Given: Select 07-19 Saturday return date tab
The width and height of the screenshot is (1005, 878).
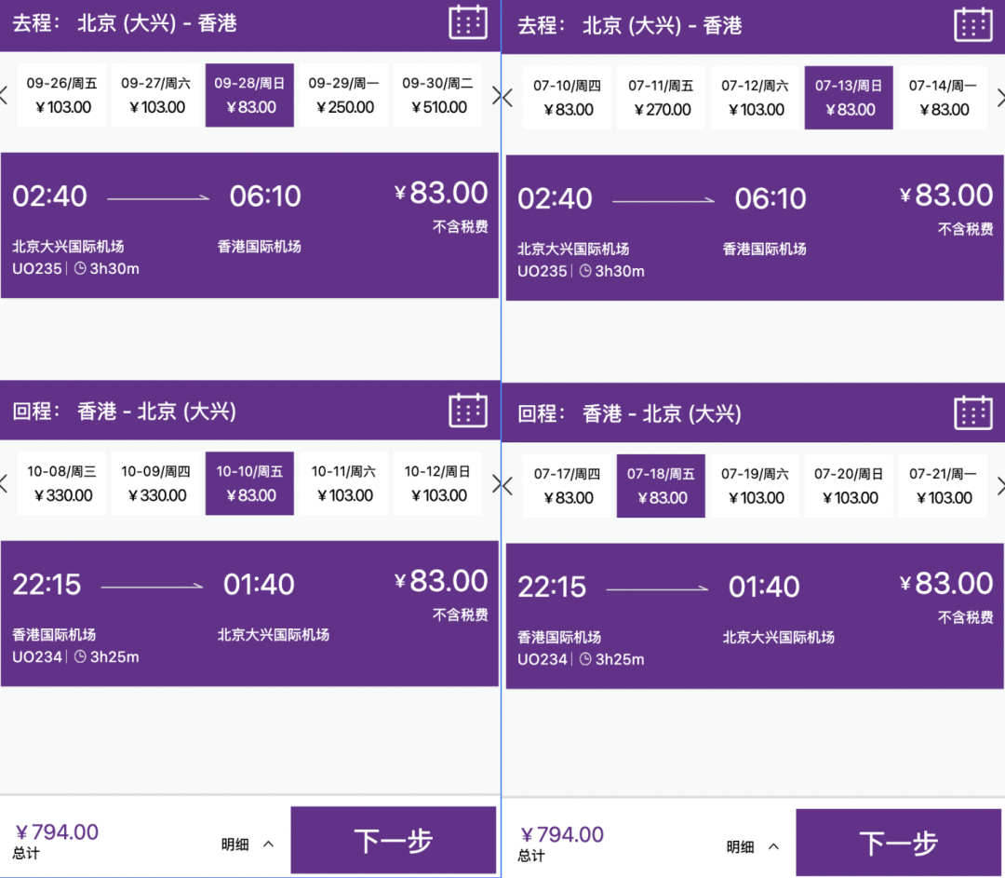Looking at the screenshot, I should [x=755, y=485].
